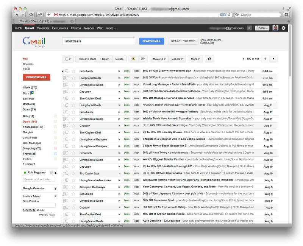This screenshot has height=246, width=303.
Task: Tick the 50% Off Shawarma Spot email checkbox
Action: (67, 201)
